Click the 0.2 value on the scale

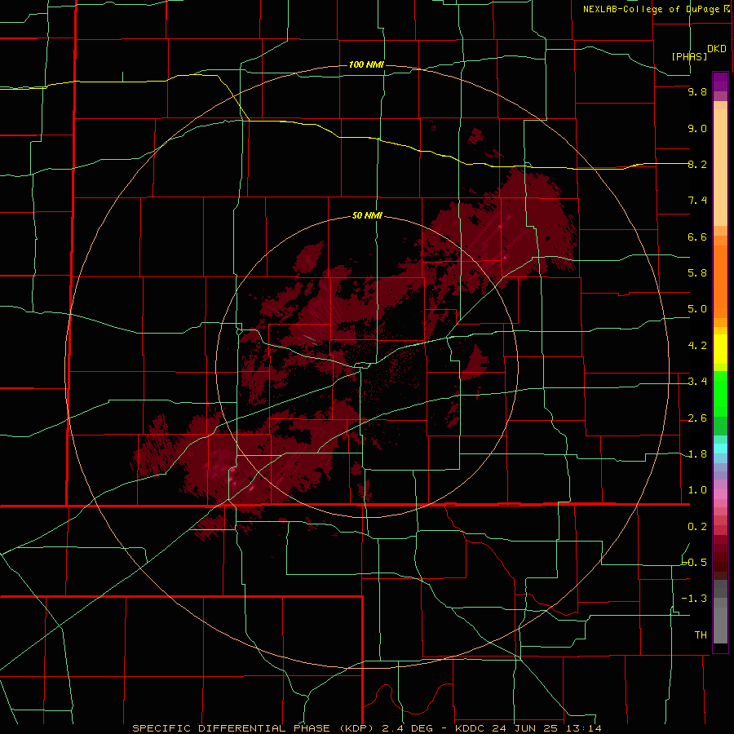(x=697, y=527)
